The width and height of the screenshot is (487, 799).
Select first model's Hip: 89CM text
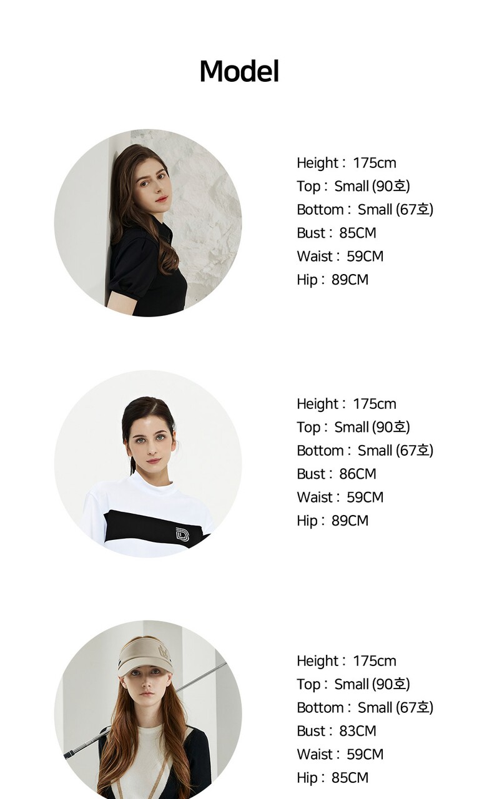[x=333, y=280]
